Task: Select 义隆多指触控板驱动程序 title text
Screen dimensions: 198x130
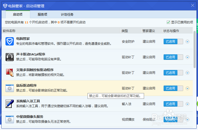Action: 35,70
